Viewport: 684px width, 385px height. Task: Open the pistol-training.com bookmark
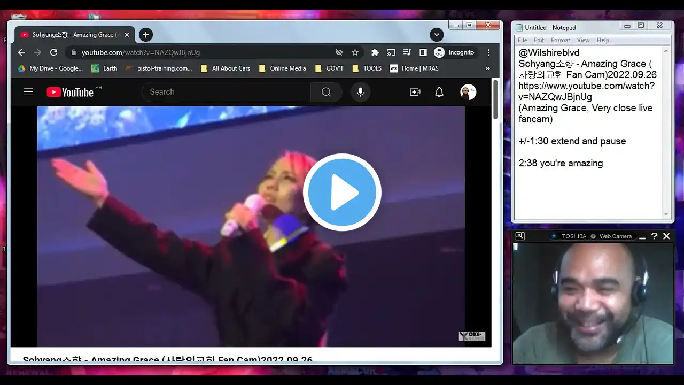click(159, 68)
